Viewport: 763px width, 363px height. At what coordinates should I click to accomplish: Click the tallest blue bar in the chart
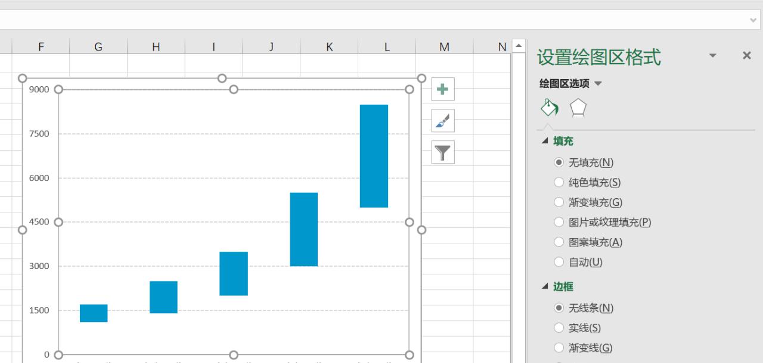(374, 156)
